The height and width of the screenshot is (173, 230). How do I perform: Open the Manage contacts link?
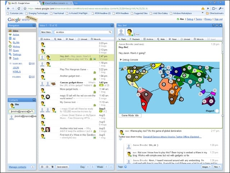point(18,167)
